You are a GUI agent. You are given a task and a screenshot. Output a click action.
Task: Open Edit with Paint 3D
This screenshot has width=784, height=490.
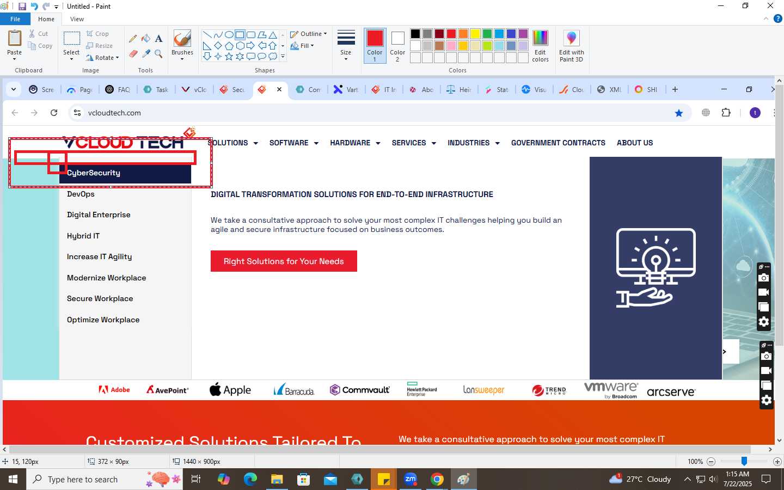pyautogui.click(x=571, y=46)
